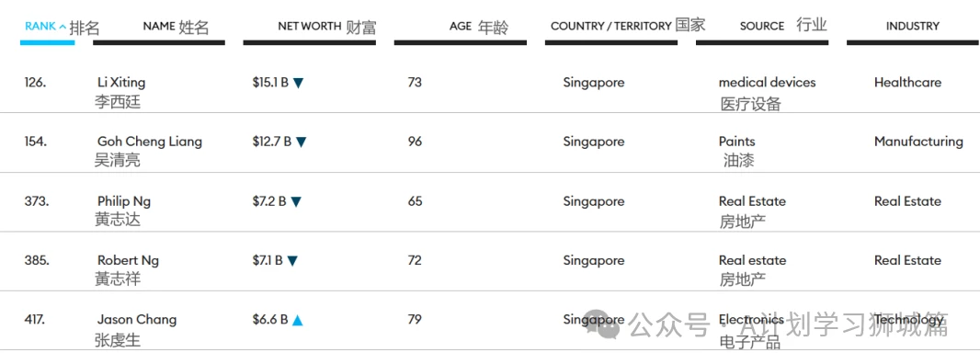Sort by the RANK column header

coord(40,27)
